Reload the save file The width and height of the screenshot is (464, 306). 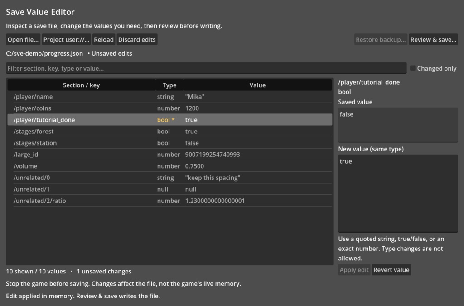pyautogui.click(x=104, y=39)
